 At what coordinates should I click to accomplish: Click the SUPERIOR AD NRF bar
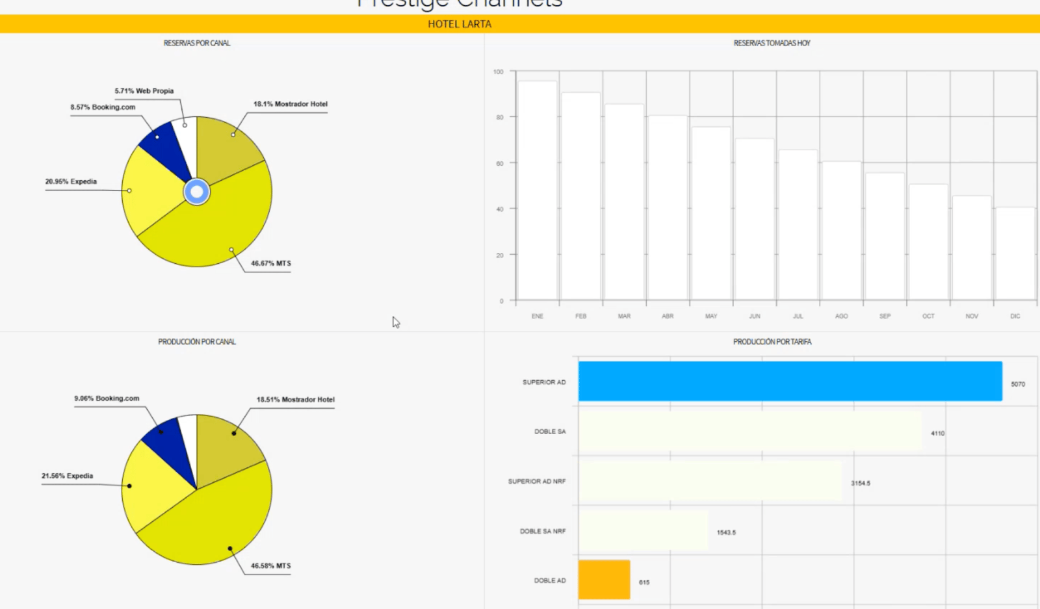[x=710, y=481]
